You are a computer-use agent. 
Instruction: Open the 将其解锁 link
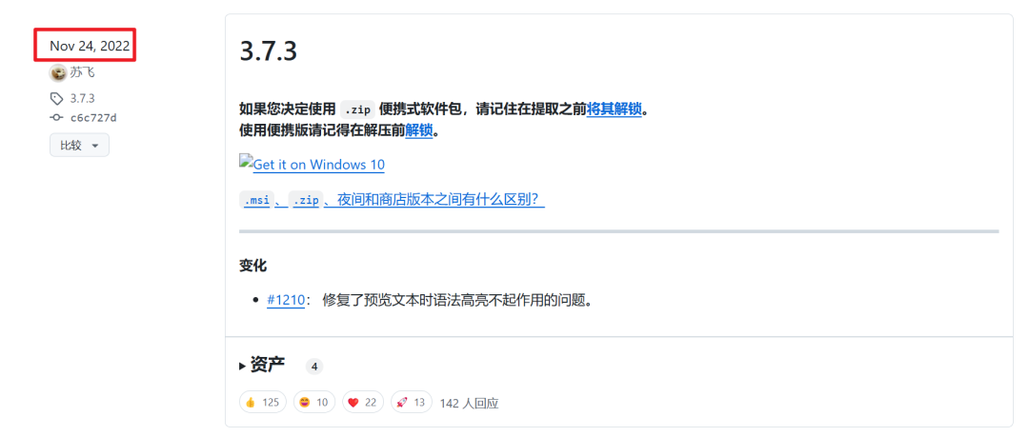coord(614,109)
